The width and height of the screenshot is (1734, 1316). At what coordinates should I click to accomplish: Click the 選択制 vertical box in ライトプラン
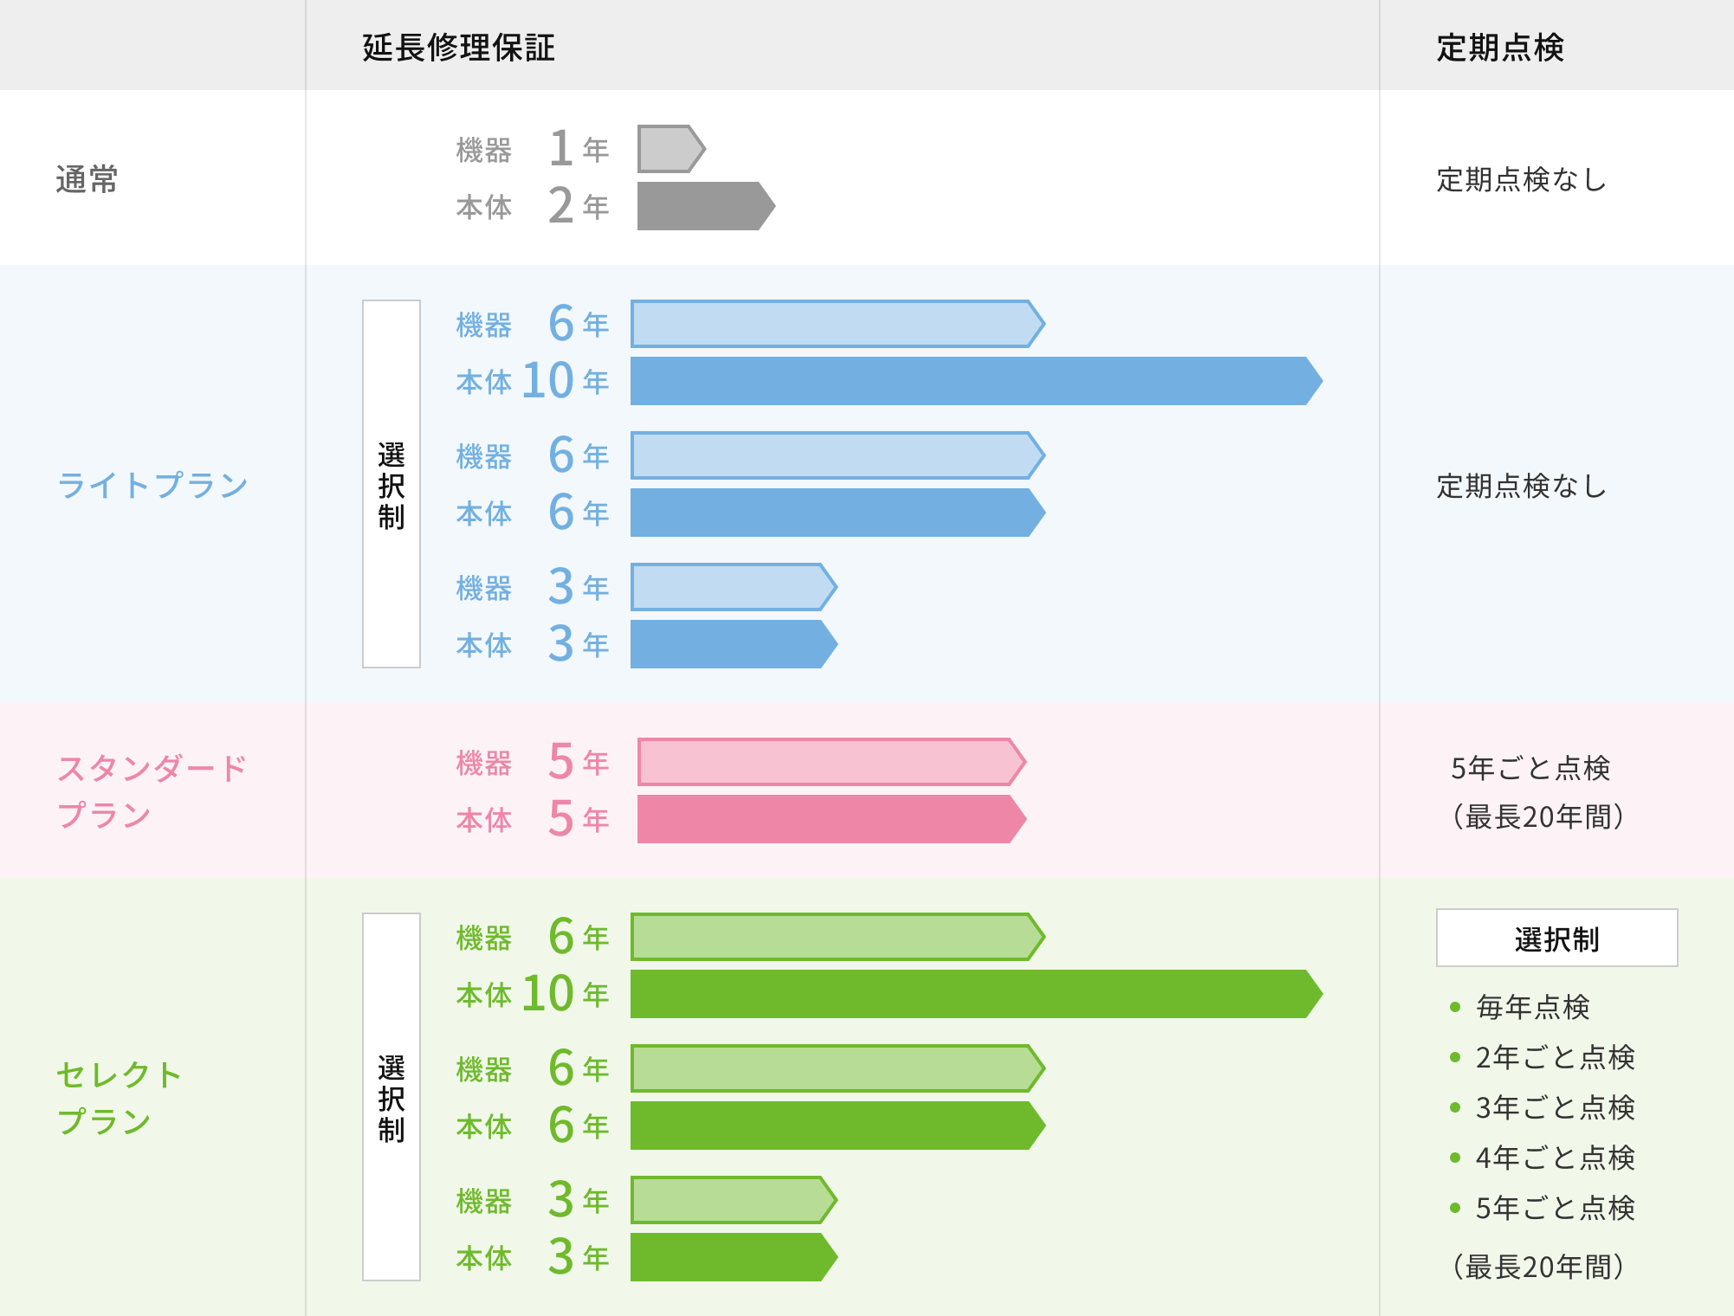[x=391, y=484]
